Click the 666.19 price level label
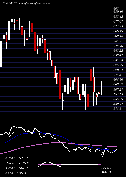The image size is (126, 177). tap(118, 31)
